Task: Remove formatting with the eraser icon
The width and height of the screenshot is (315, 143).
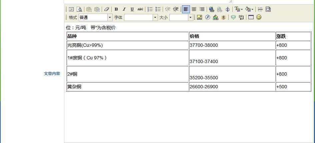Action: [x=106, y=9]
